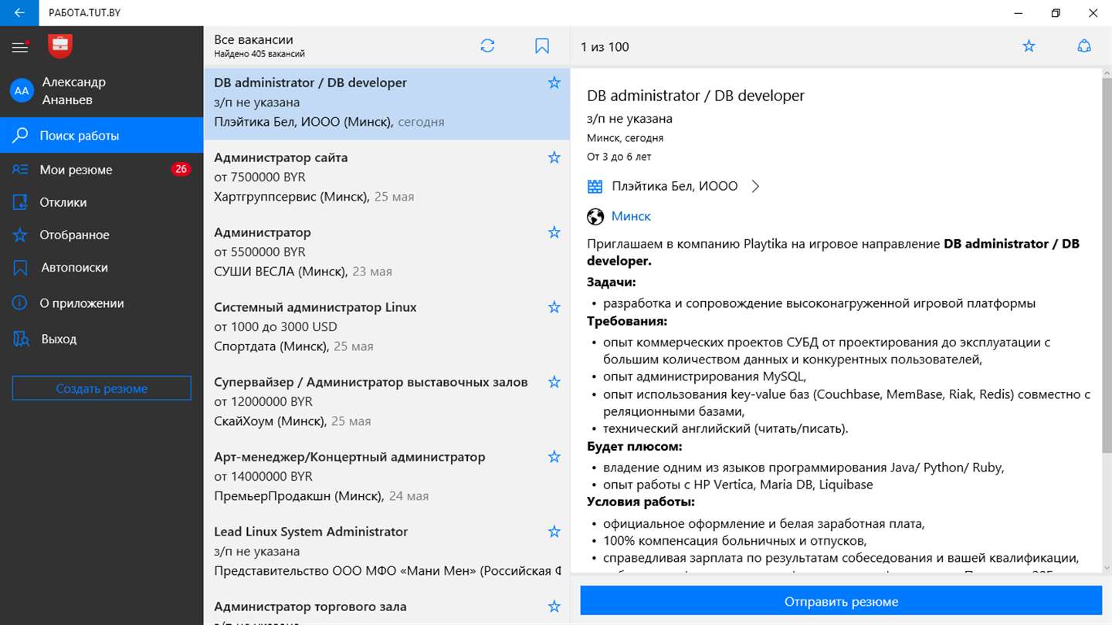Click the Отправить резюме button
This screenshot has height=625, width=1112.
841,601
